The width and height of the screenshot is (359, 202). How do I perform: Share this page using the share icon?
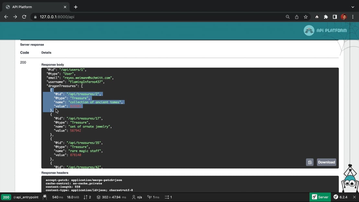point(296,17)
